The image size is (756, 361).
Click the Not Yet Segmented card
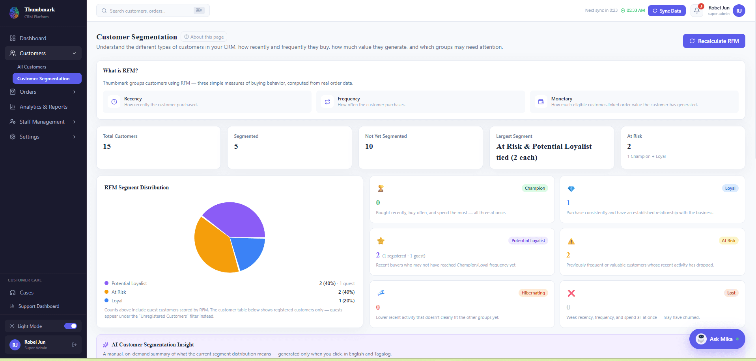pyautogui.click(x=420, y=148)
